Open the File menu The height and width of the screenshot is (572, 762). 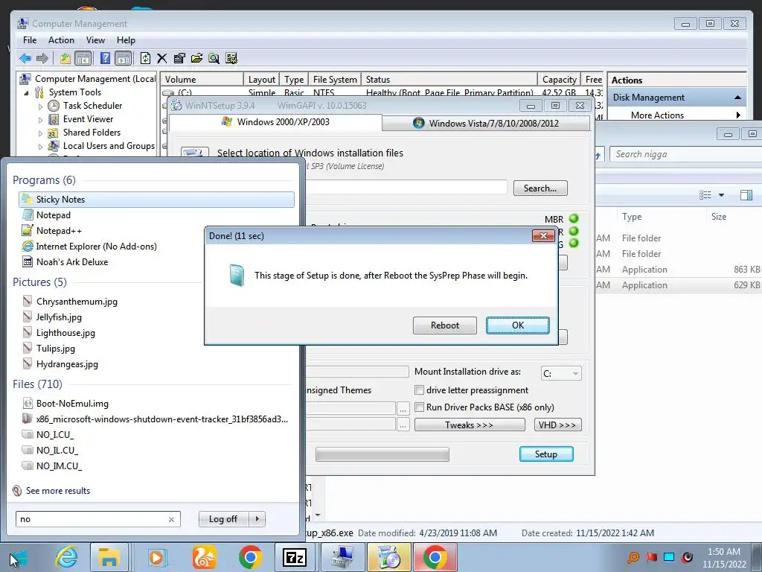click(x=30, y=40)
